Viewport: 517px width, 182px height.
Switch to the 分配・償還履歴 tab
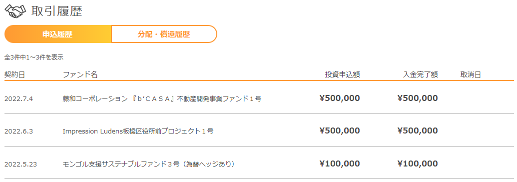click(x=164, y=34)
